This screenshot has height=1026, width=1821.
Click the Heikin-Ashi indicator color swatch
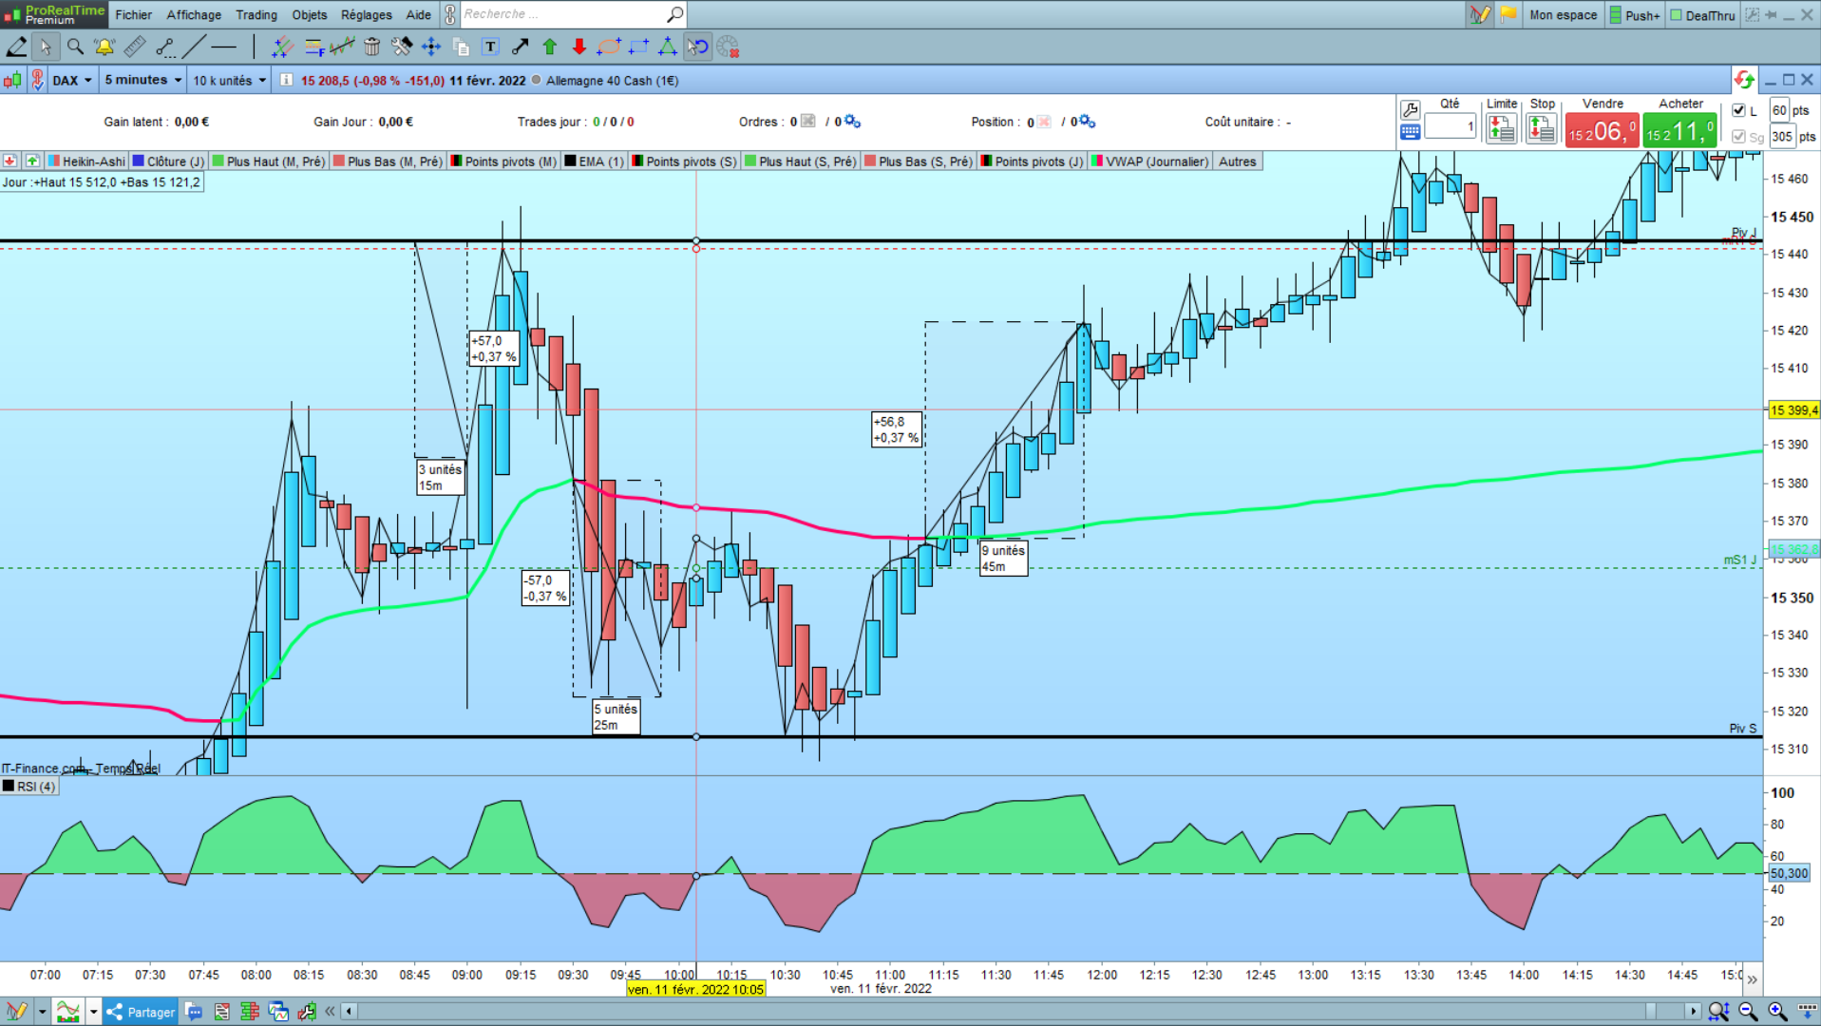(55, 161)
